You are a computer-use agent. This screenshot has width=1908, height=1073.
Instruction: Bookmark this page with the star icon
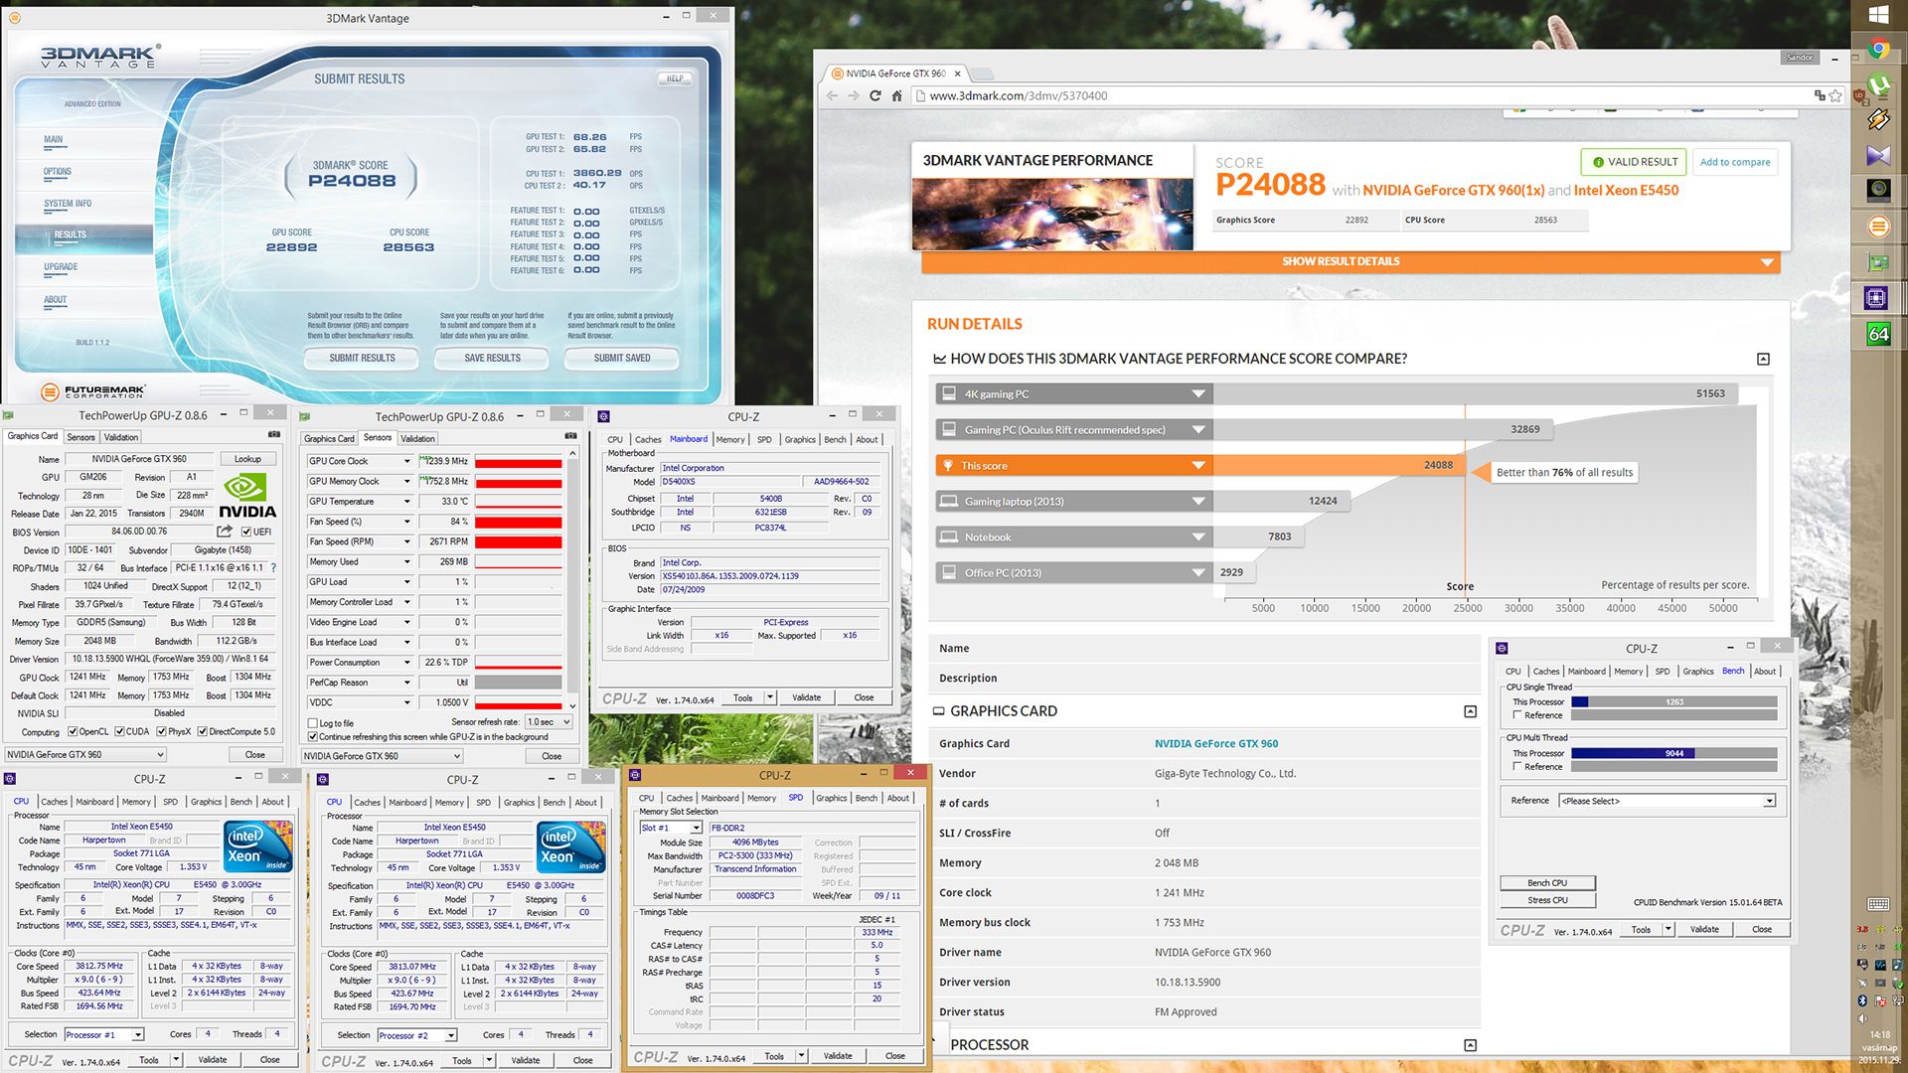(x=1835, y=95)
